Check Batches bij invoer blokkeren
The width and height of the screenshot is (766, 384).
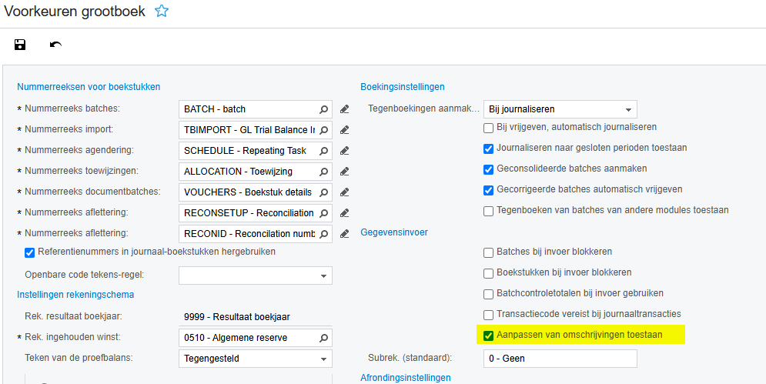click(488, 252)
